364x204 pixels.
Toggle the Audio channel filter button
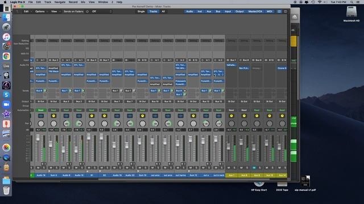tap(189, 11)
